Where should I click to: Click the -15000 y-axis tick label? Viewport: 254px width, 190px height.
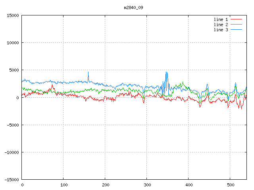coord(11,179)
